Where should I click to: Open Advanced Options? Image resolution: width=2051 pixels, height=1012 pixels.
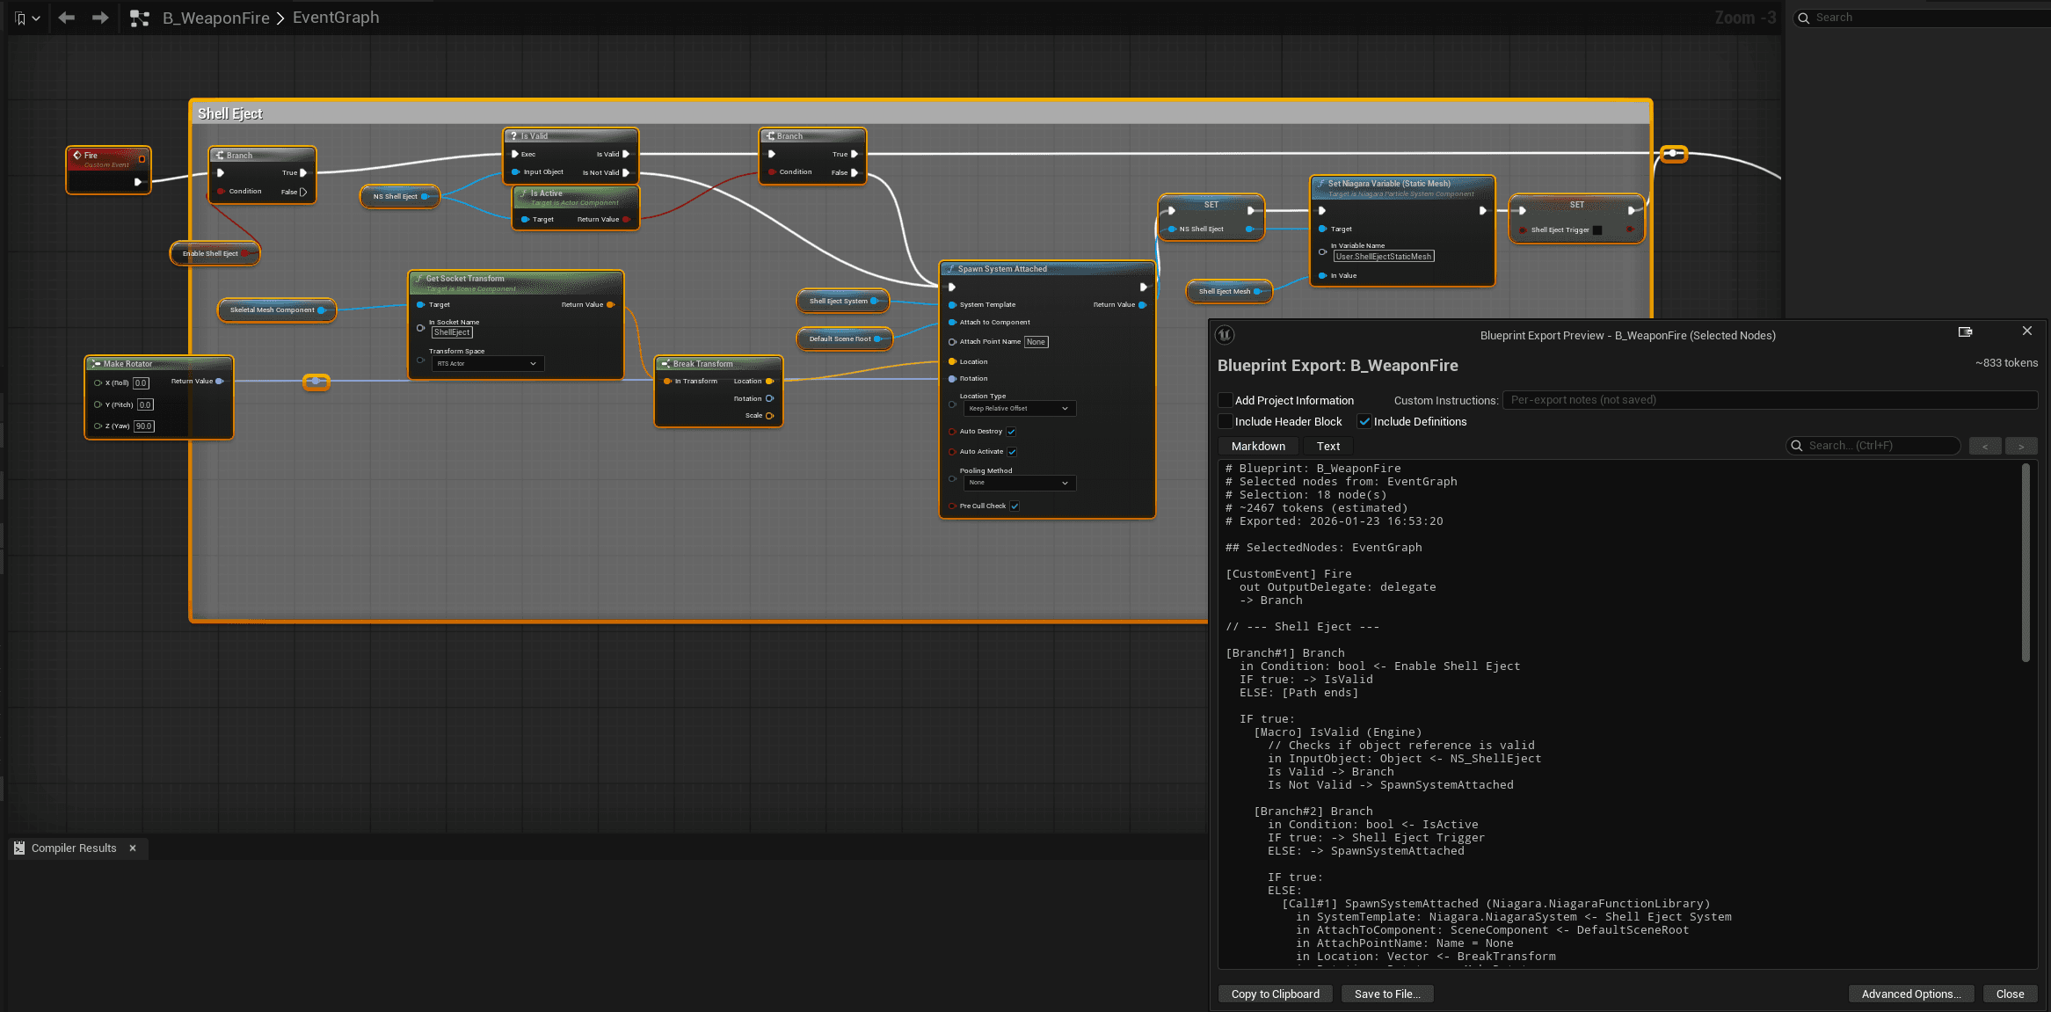point(1910,994)
